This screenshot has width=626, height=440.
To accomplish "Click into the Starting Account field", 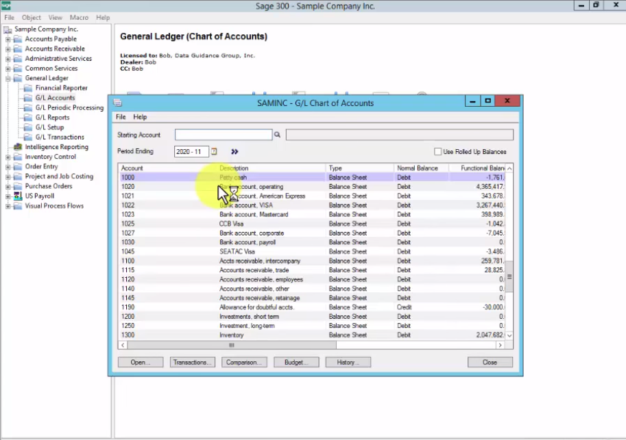I will 224,135.
